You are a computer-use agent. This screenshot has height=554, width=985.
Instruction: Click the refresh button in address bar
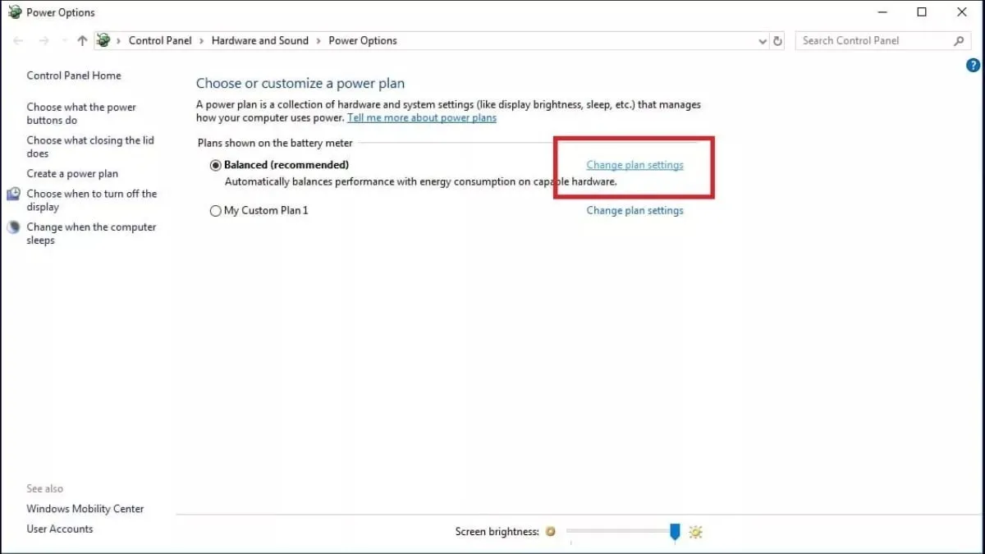click(x=778, y=41)
